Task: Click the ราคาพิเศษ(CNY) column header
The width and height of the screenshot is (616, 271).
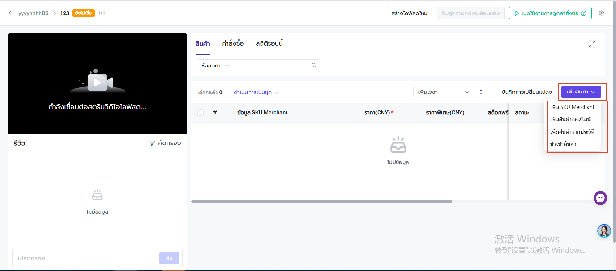Action: (x=445, y=113)
